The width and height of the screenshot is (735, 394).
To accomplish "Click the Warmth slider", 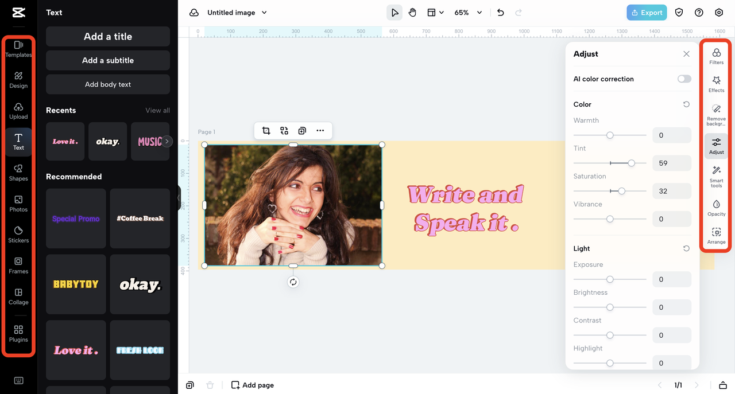I will [610, 135].
